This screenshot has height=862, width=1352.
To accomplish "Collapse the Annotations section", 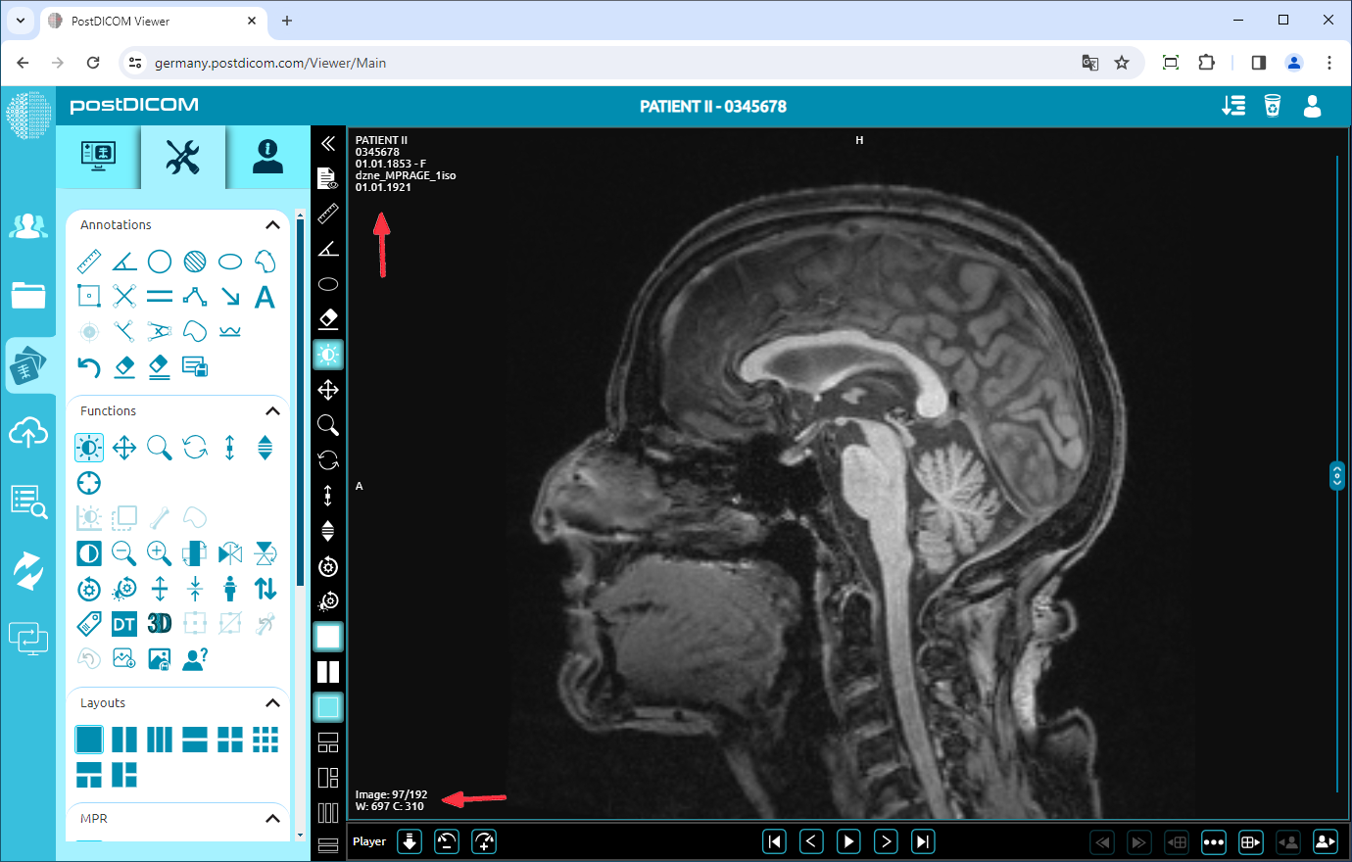I will [272, 224].
